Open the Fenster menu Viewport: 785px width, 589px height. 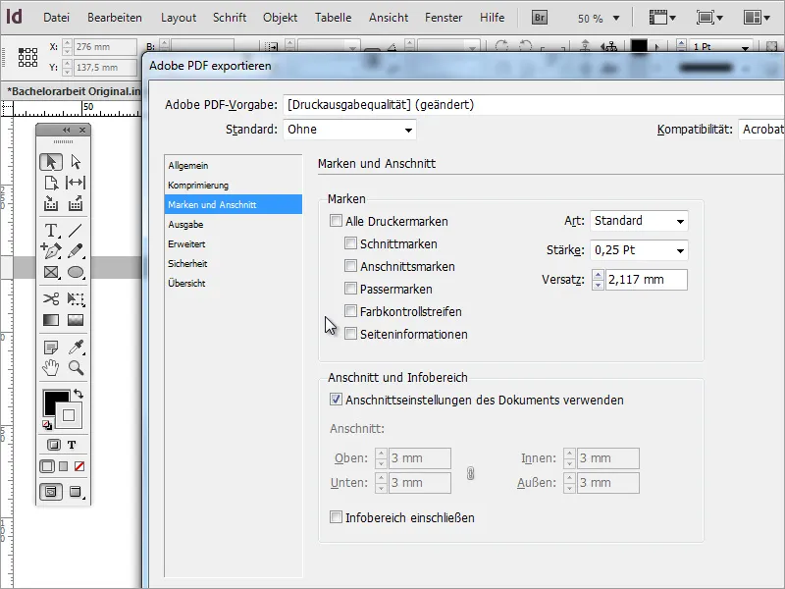[444, 18]
